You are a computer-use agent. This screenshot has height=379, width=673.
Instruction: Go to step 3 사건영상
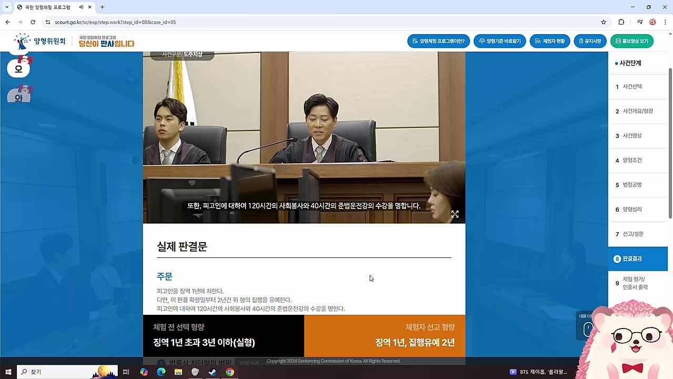tap(638, 136)
